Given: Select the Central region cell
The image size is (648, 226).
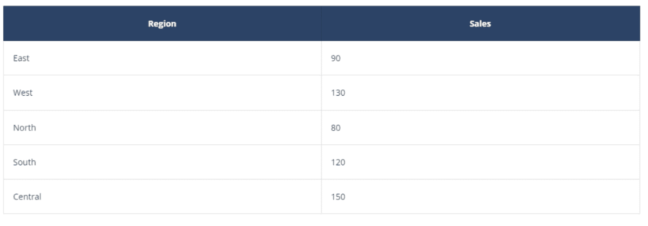Looking at the screenshot, I should (163, 196).
